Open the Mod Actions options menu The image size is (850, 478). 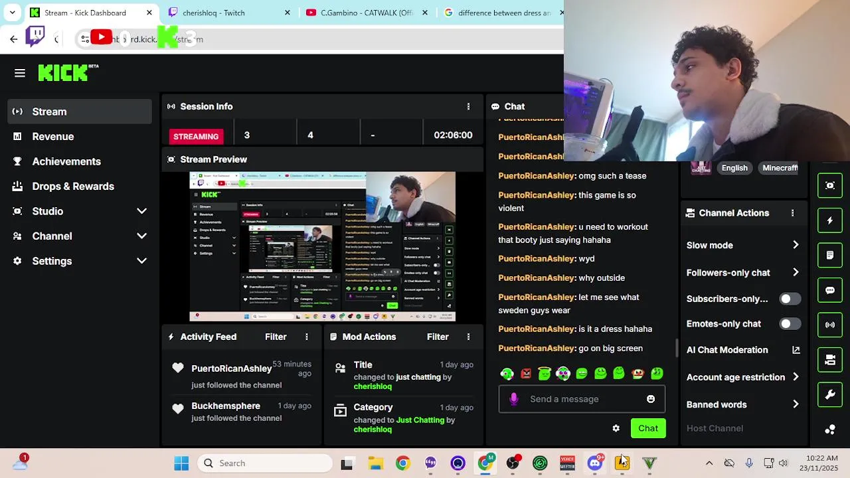coord(468,337)
